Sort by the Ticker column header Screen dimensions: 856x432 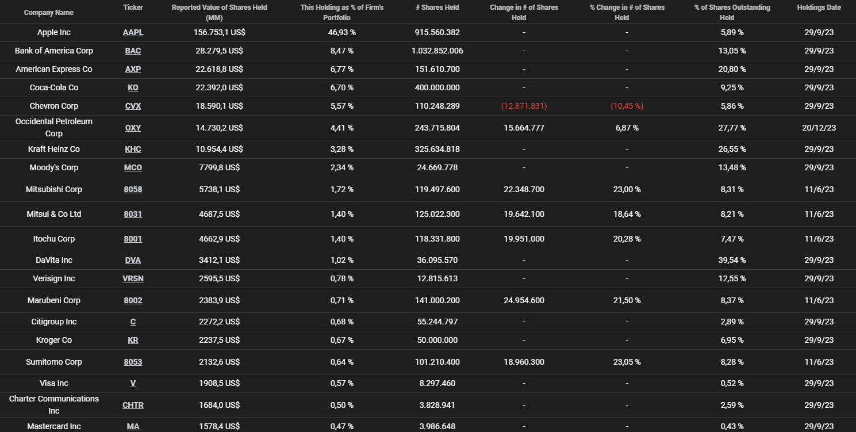click(133, 7)
